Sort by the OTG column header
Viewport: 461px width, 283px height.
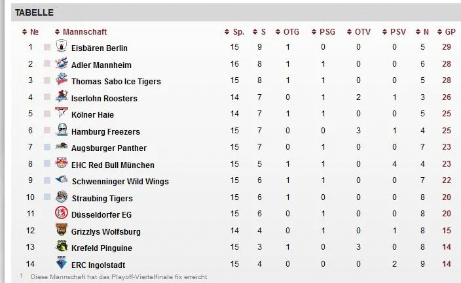point(291,32)
